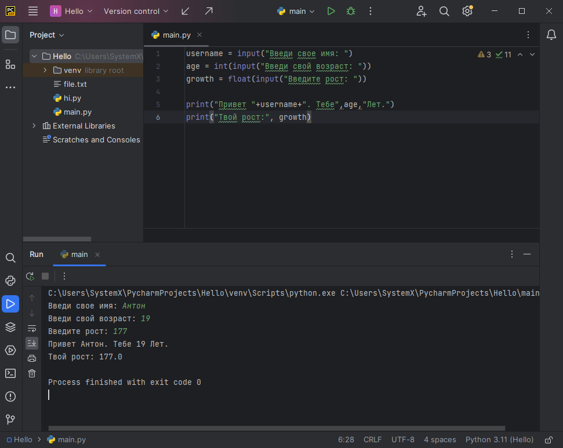The height and width of the screenshot is (448, 563).
Task: Click the Push commits arrow icon
Action: 209,11
